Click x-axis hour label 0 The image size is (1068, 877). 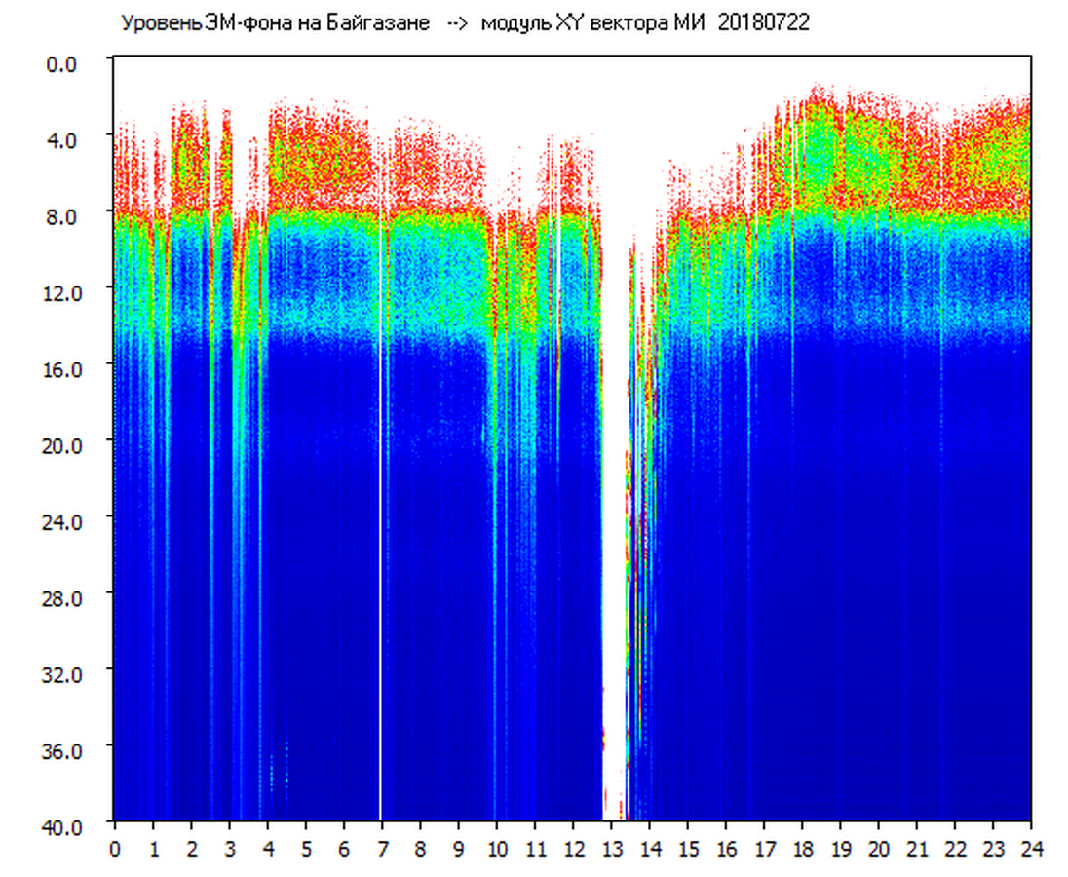click(115, 849)
